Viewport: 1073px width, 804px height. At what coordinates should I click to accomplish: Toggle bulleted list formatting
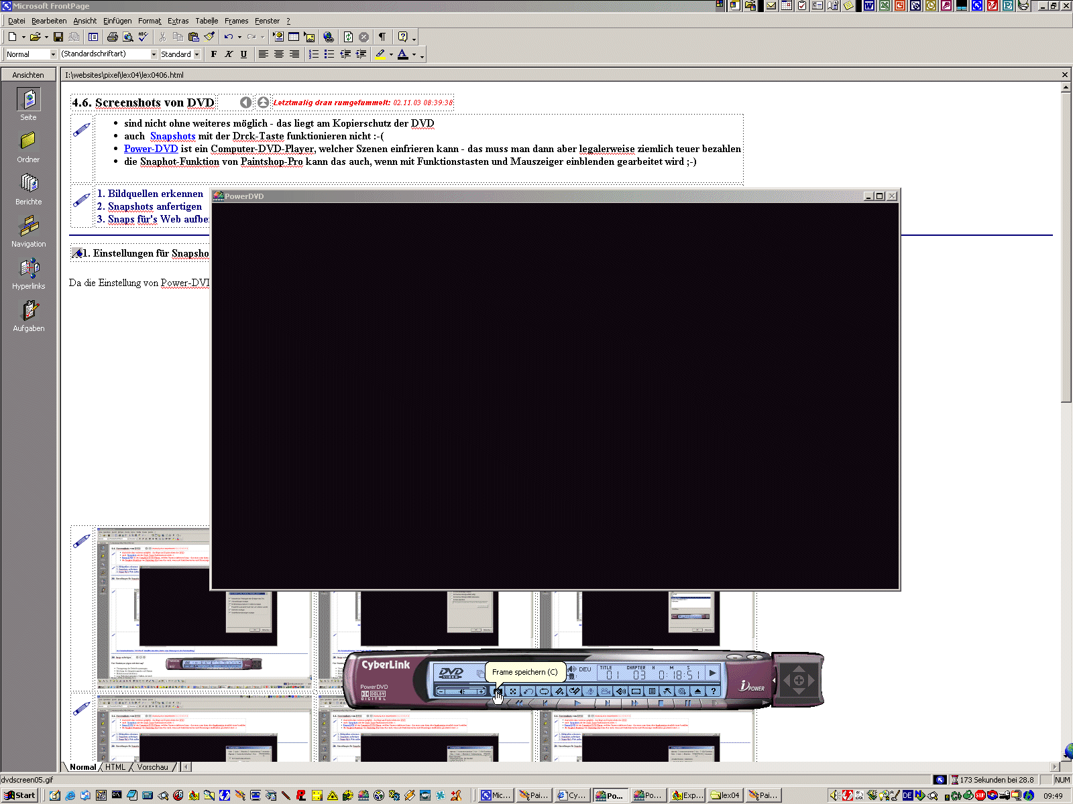(x=329, y=54)
